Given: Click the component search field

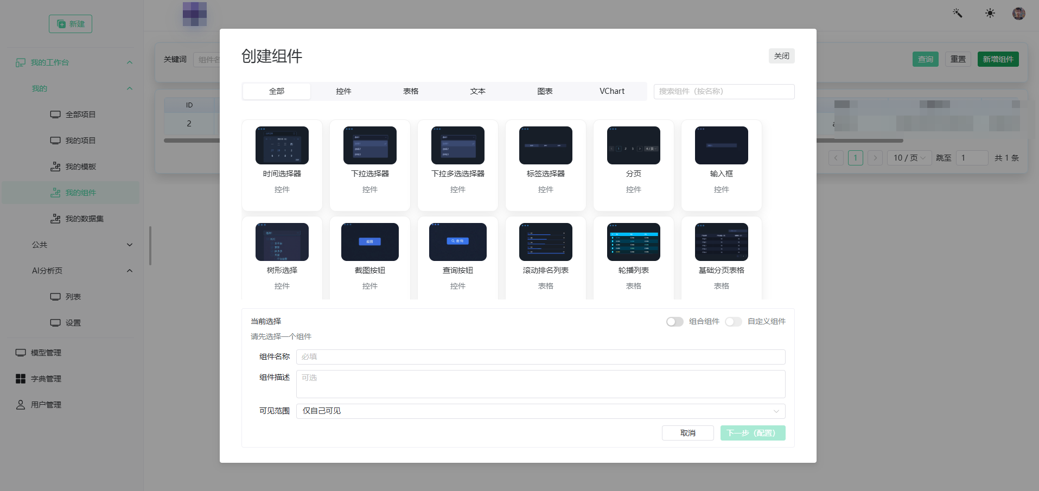Looking at the screenshot, I should (724, 91).
